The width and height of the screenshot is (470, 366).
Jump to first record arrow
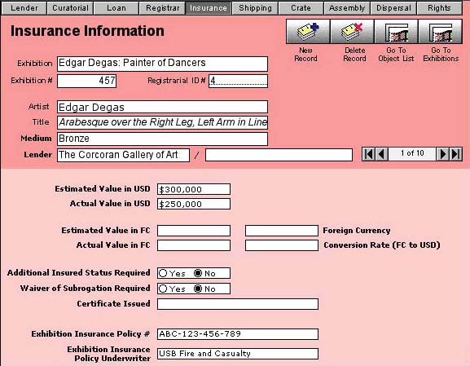tap(369, 154)
